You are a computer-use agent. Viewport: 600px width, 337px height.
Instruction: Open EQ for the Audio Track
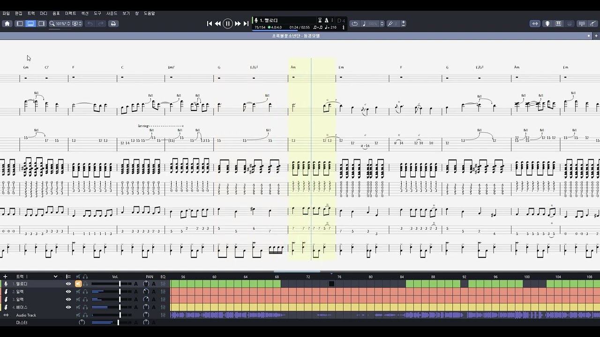[163, 315]
